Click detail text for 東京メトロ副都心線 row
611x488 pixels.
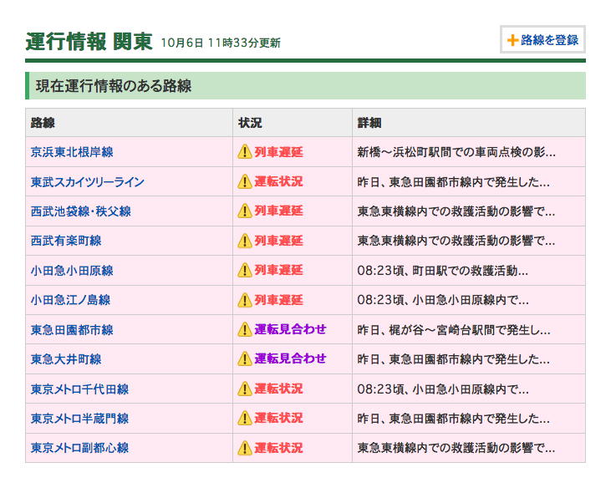click(456, 448)
